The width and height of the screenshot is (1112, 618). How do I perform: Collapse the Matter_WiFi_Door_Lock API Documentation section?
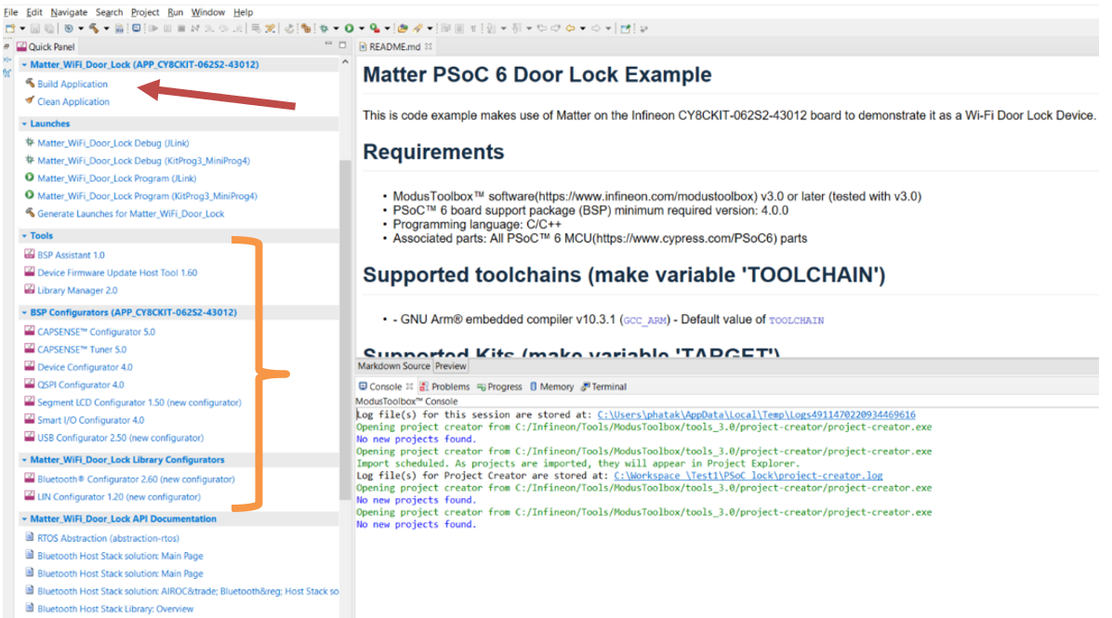(25, 519)
